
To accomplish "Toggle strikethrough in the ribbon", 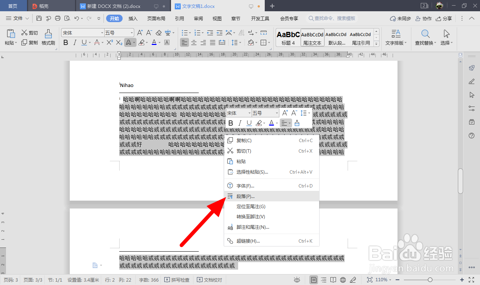I will (x=97, y=42).
